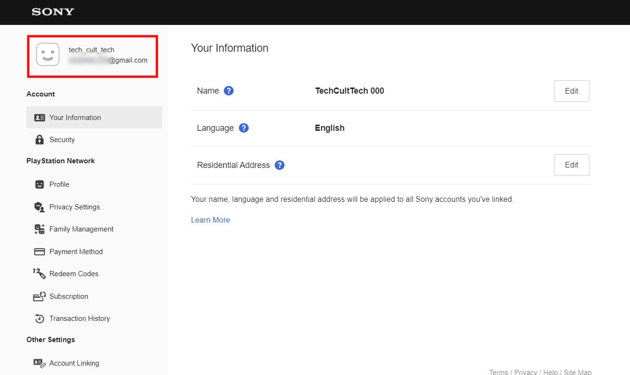Image resolution: width=630 pixels, height=375 pixels.
Task: Open the Security settings page
Action: [x=94, y=140]
